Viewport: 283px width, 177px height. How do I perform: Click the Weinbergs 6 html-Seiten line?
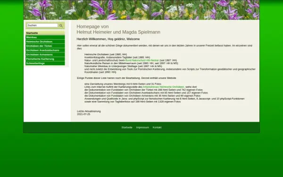123,84
